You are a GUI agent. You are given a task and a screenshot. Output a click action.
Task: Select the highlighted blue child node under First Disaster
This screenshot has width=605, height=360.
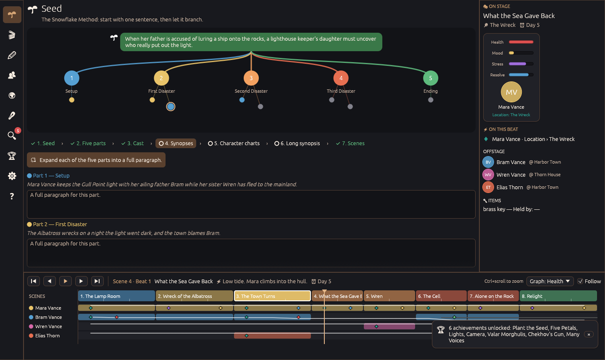(x=171, y=107)
